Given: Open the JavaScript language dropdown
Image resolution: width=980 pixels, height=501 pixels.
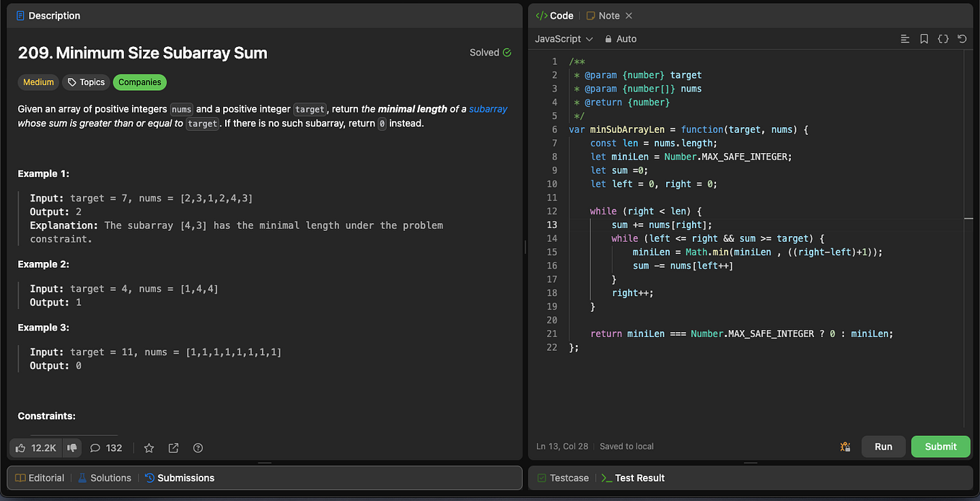Looking at the screenshot, I should [564, 38].
